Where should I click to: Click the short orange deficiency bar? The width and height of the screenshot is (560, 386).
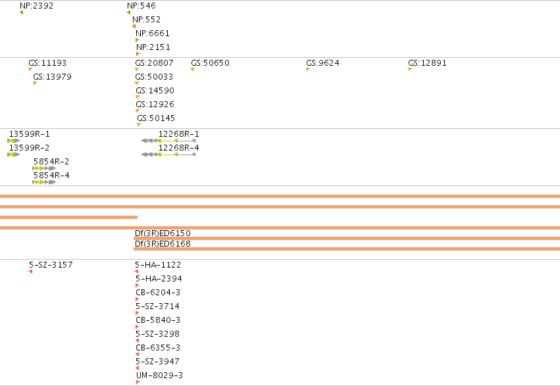[x=68, y=217]
